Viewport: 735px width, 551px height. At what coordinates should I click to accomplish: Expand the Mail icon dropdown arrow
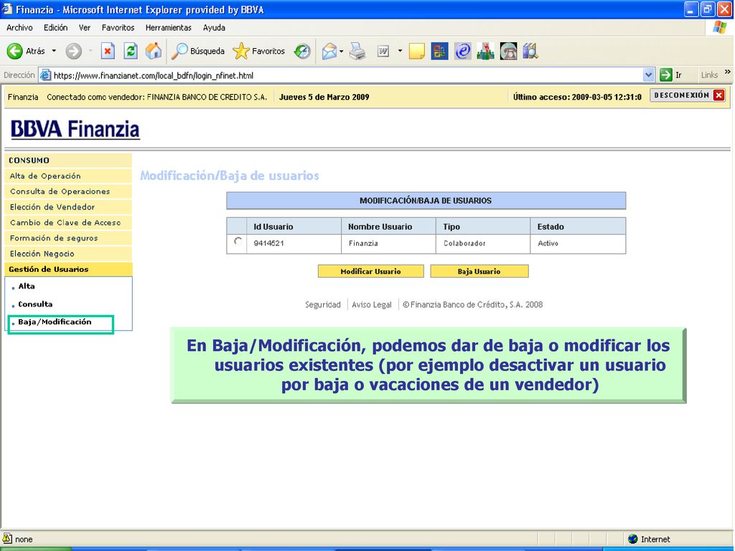(342, 51)
